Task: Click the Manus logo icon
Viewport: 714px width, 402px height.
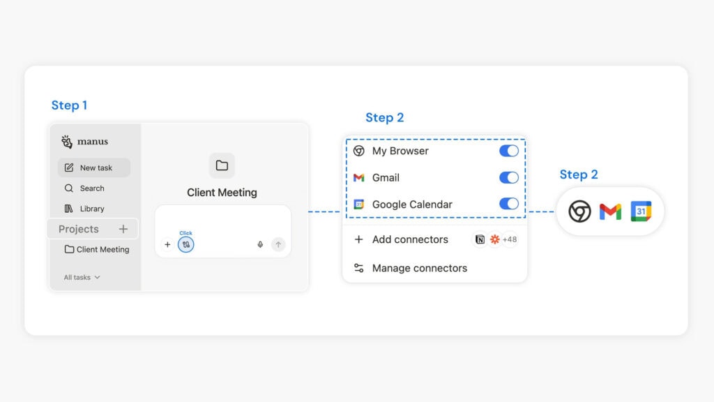Action: (x=68, y=141)
